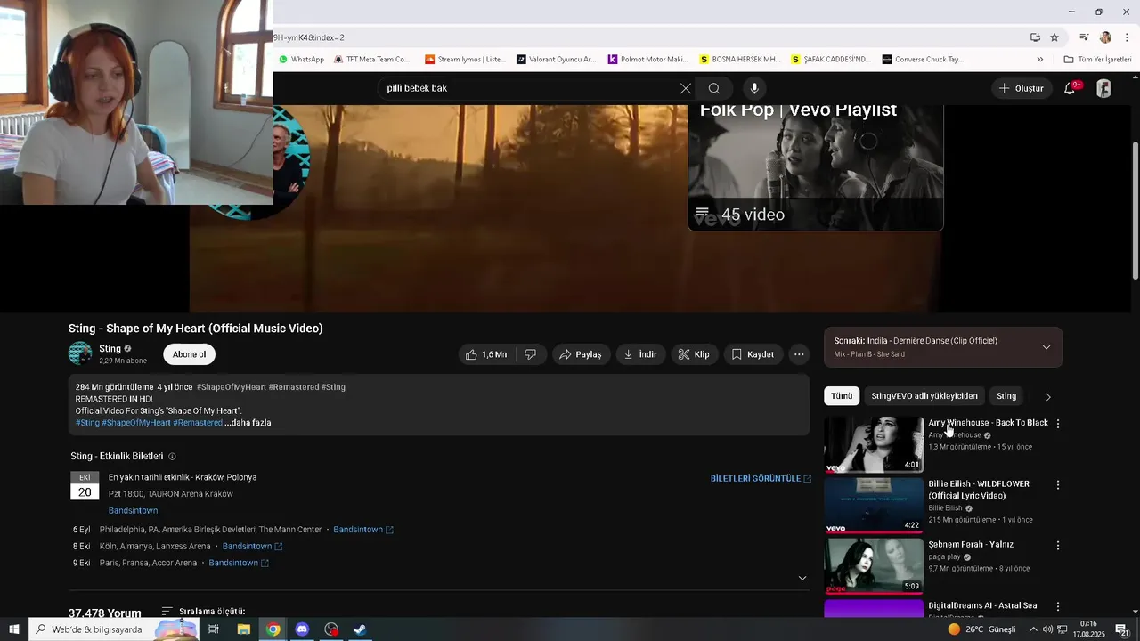Clear the YouTube search box text
Viewport: 1140px width, 641px height.
(685, 88)
